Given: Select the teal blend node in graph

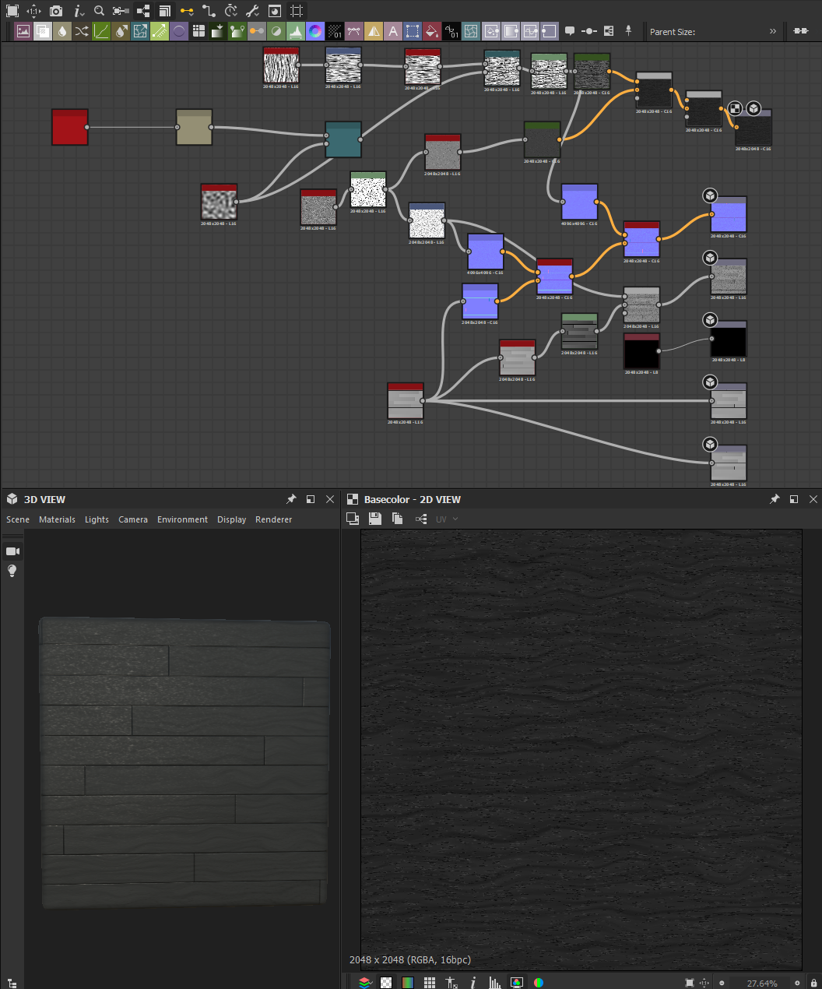Looking at the screenshot, I should click(x=343, y=139).
